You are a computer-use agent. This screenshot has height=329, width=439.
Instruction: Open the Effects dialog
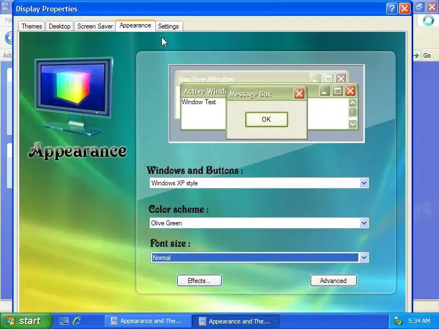[199, 281]
